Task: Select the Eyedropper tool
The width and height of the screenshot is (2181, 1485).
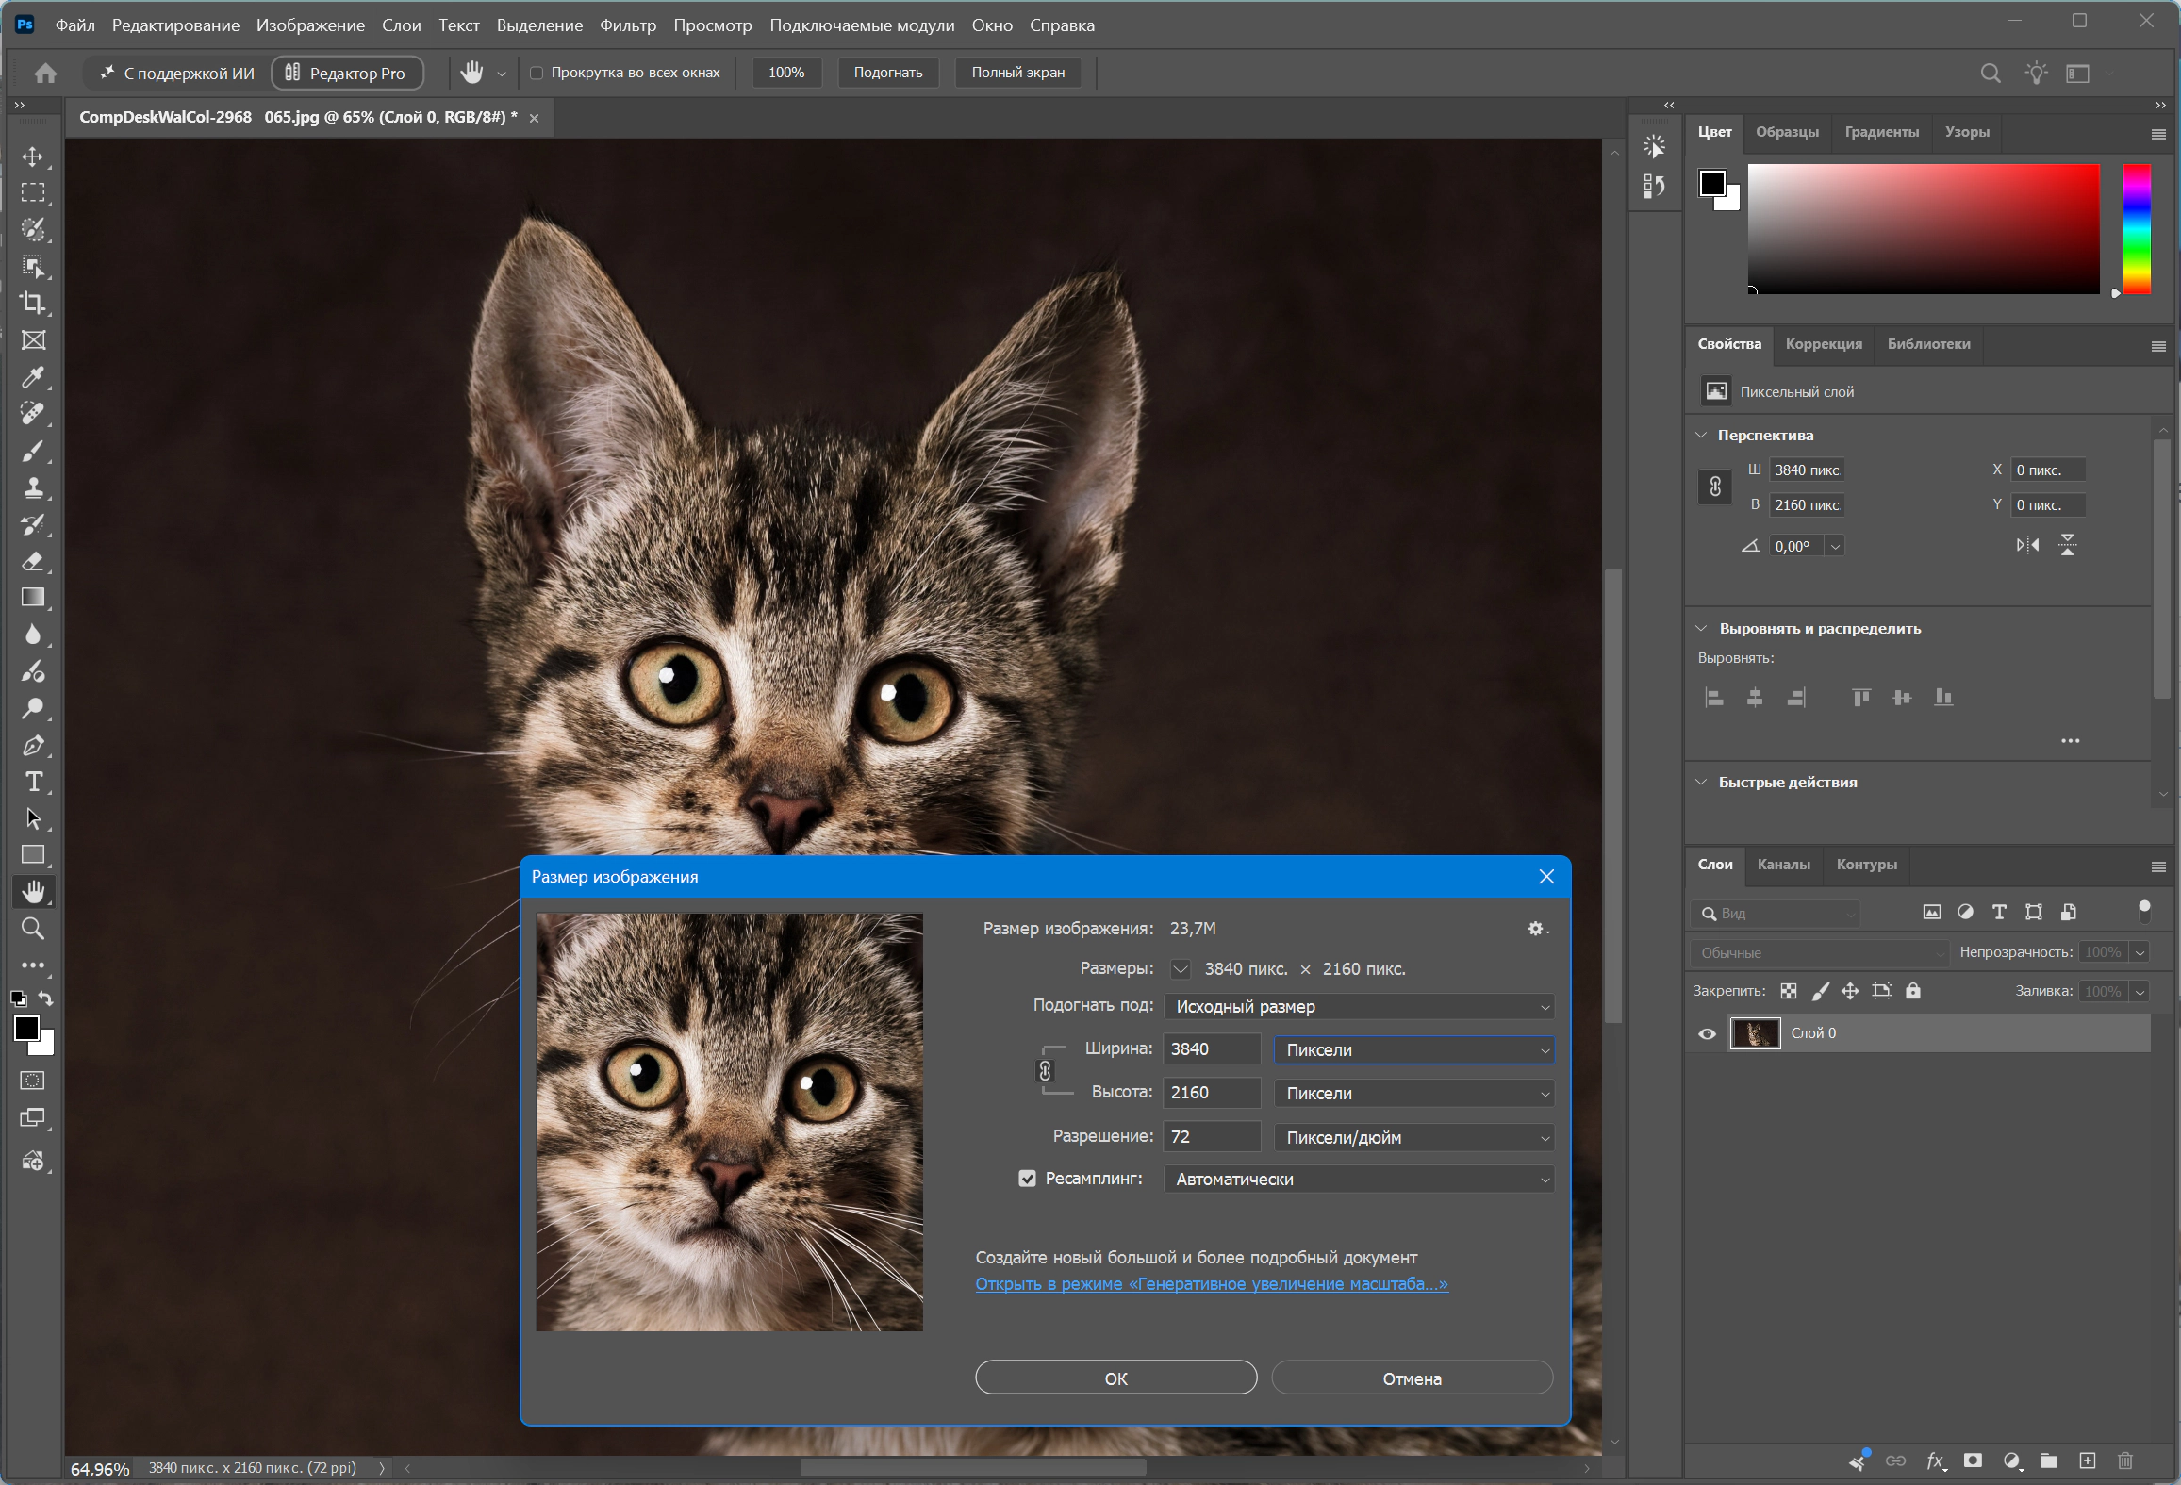Action: click(x=33, y=377)
